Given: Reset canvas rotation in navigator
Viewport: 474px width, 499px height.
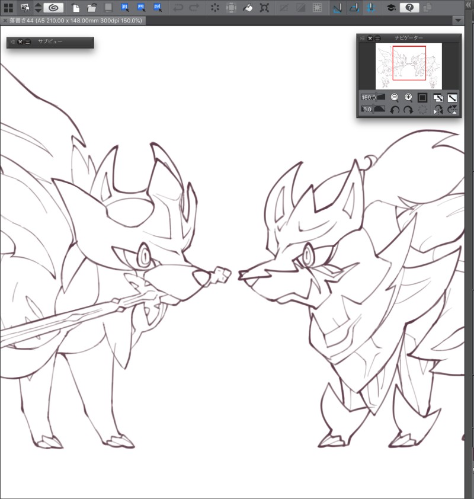Looking at the screenshot, I should pos(422,110).
